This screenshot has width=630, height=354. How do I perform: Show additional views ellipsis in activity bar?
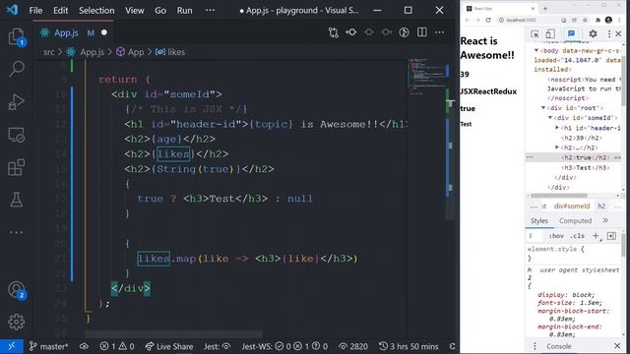click(16, 232)
